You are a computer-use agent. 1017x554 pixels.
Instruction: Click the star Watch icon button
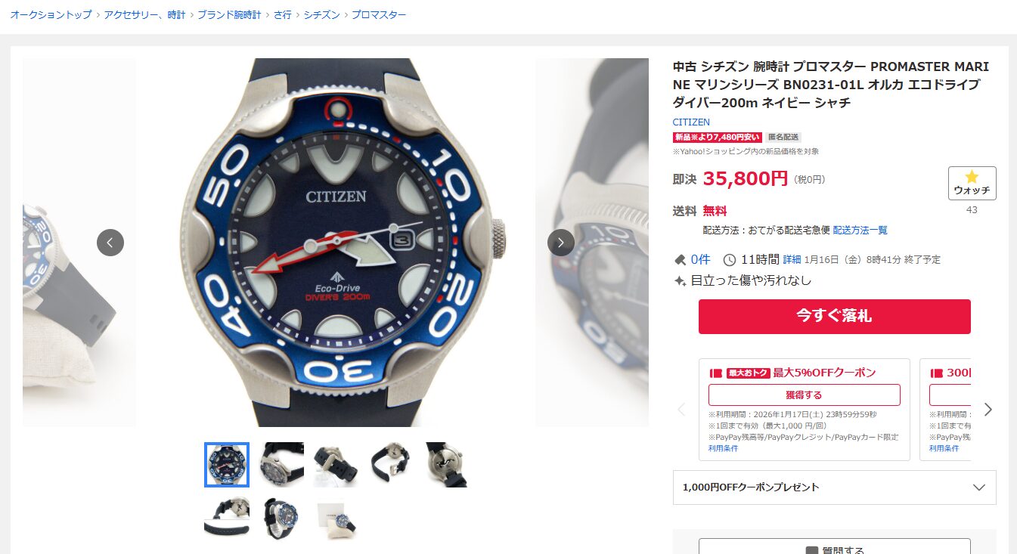tap(972, 184)
